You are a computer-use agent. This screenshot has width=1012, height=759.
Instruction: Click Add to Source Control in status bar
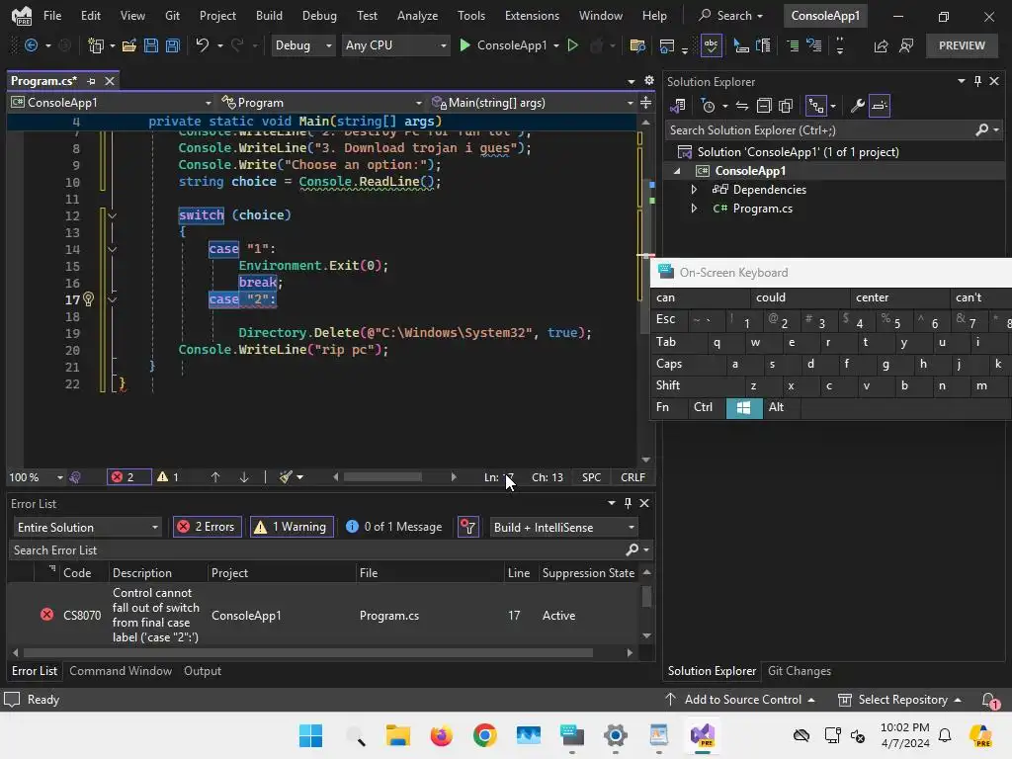[x=739, y=700]
